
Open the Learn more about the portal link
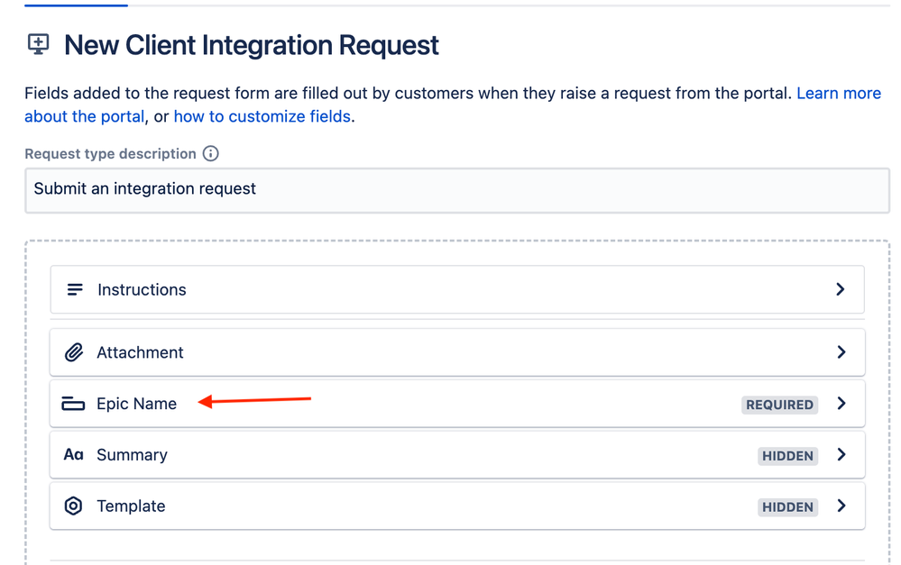tap(838, 94)
